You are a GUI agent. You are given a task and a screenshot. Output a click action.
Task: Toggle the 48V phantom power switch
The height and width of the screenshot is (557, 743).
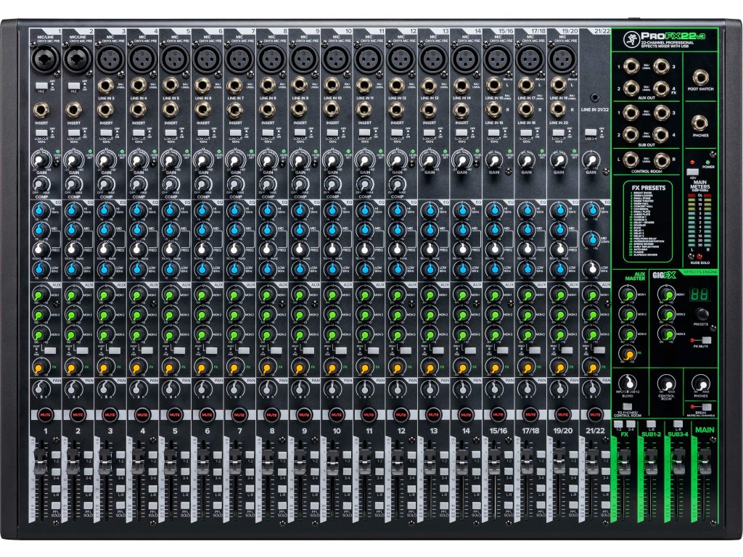coord(691,173)
